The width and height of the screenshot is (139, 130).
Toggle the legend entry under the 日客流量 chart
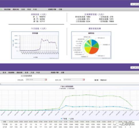[x=35, y=57]
